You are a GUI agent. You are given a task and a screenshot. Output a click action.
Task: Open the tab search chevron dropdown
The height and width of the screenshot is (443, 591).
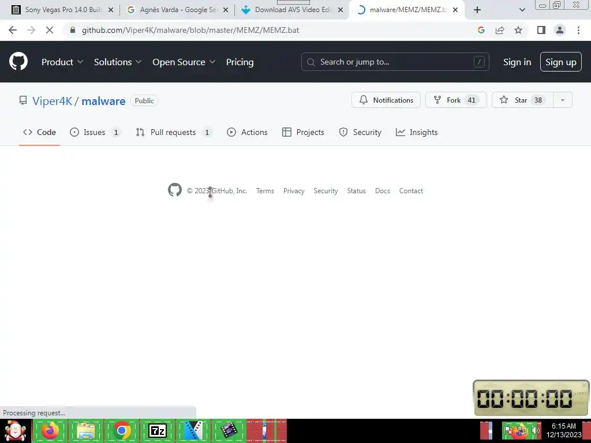[x=522, y=10]
